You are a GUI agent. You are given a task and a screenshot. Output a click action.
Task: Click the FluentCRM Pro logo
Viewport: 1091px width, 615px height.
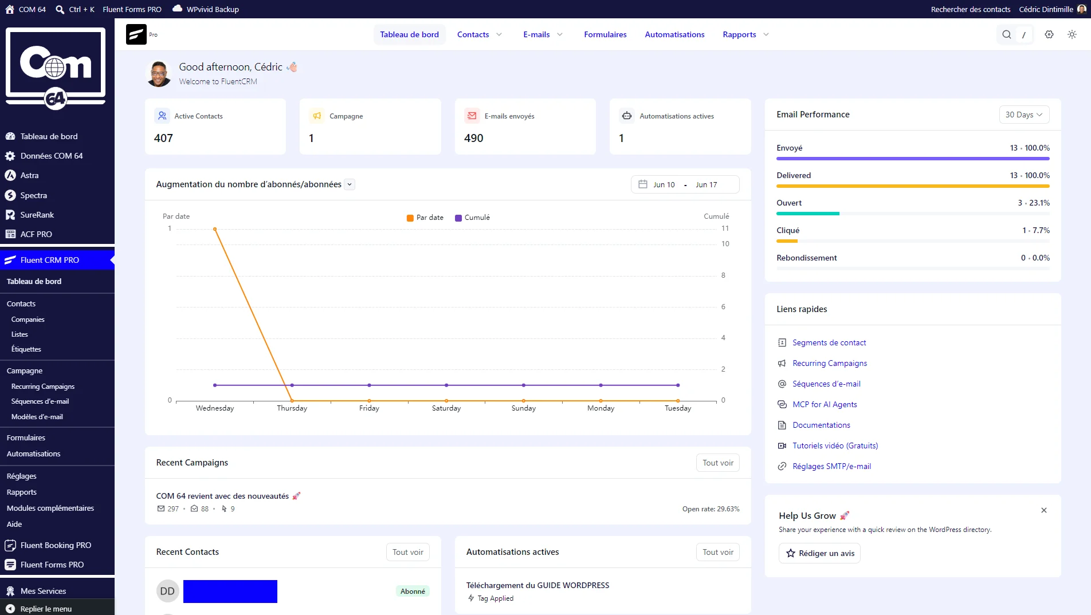(x=136, y=34)
